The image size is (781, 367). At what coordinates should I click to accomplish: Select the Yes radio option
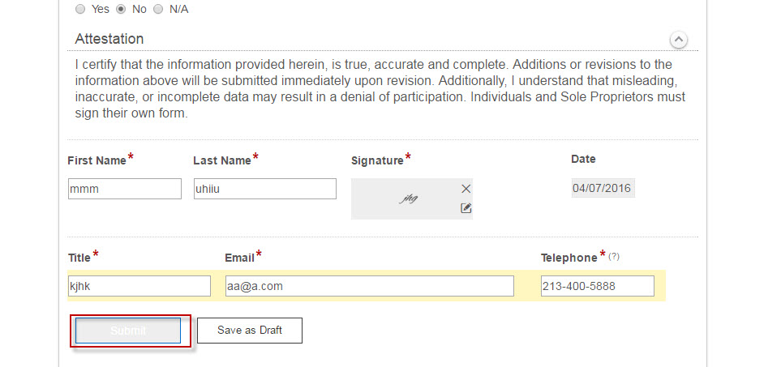click(x=79, y=10)
